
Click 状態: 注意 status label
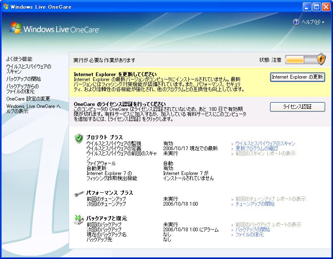271,60
